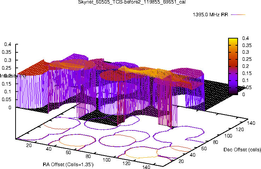The image size is (261, 169).
Task: Click the 0.35 label beside the color bar
Action: 247,45
